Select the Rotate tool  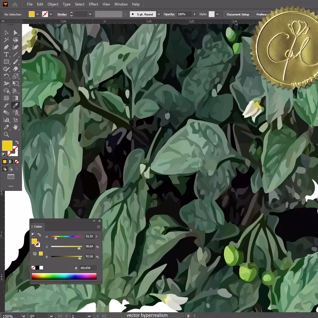tap(6, 76)
